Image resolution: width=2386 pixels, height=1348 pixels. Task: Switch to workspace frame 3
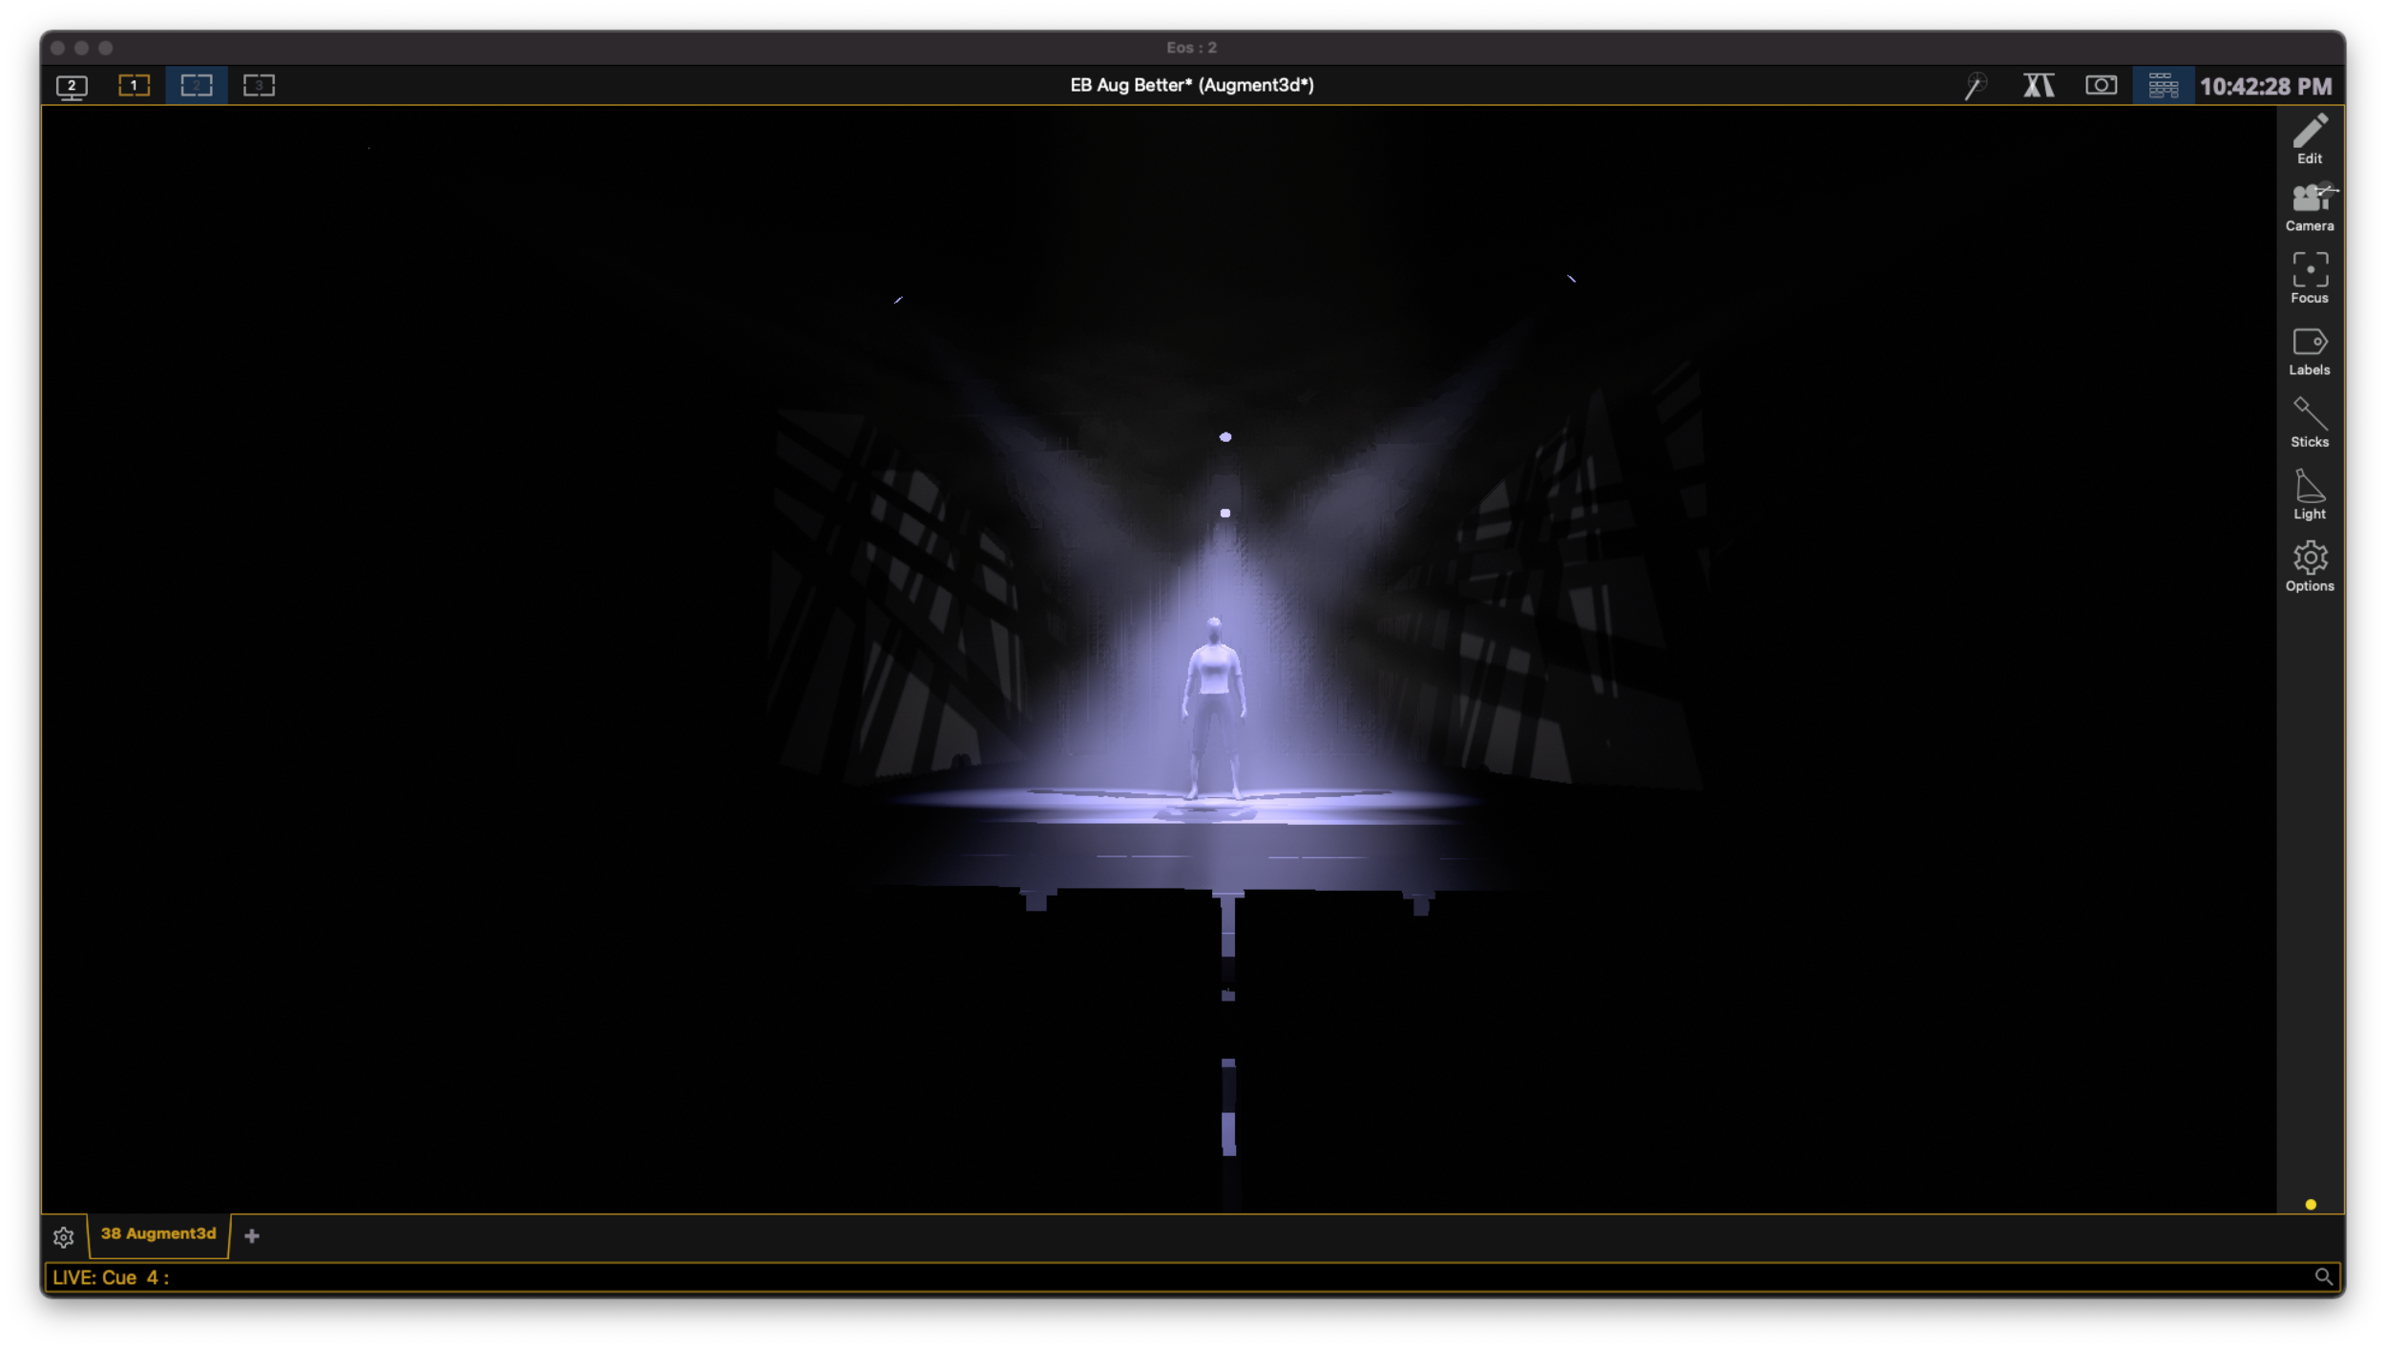pyautogui.click(x=259, y=86)
